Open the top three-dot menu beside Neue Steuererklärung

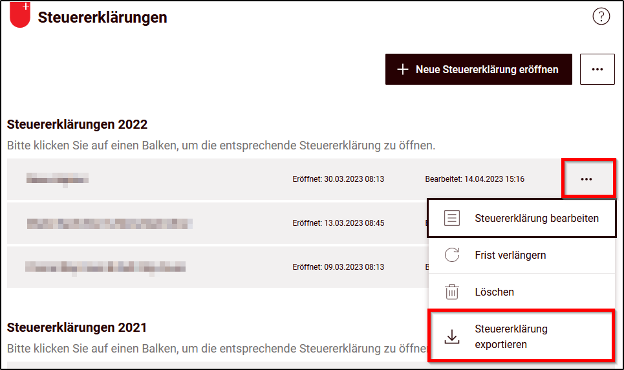tap(597, 69)
